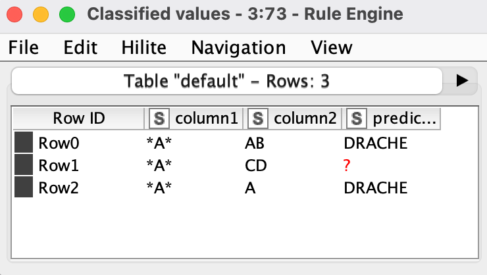Click the String type icon of column2
This screenshot has height=275, width=487.
[258, 118]
